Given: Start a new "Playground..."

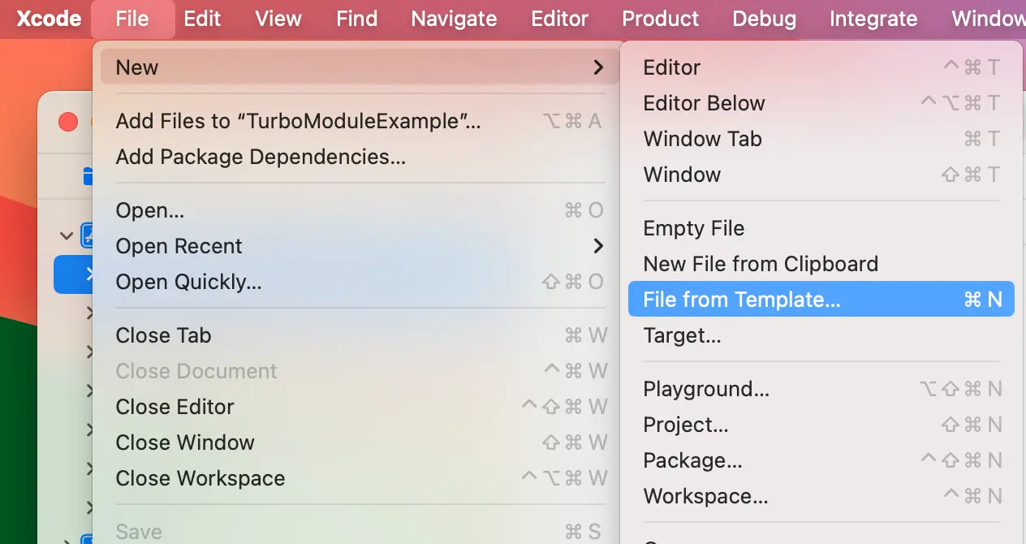Looking at the screenshot, I should click(706, 389).
